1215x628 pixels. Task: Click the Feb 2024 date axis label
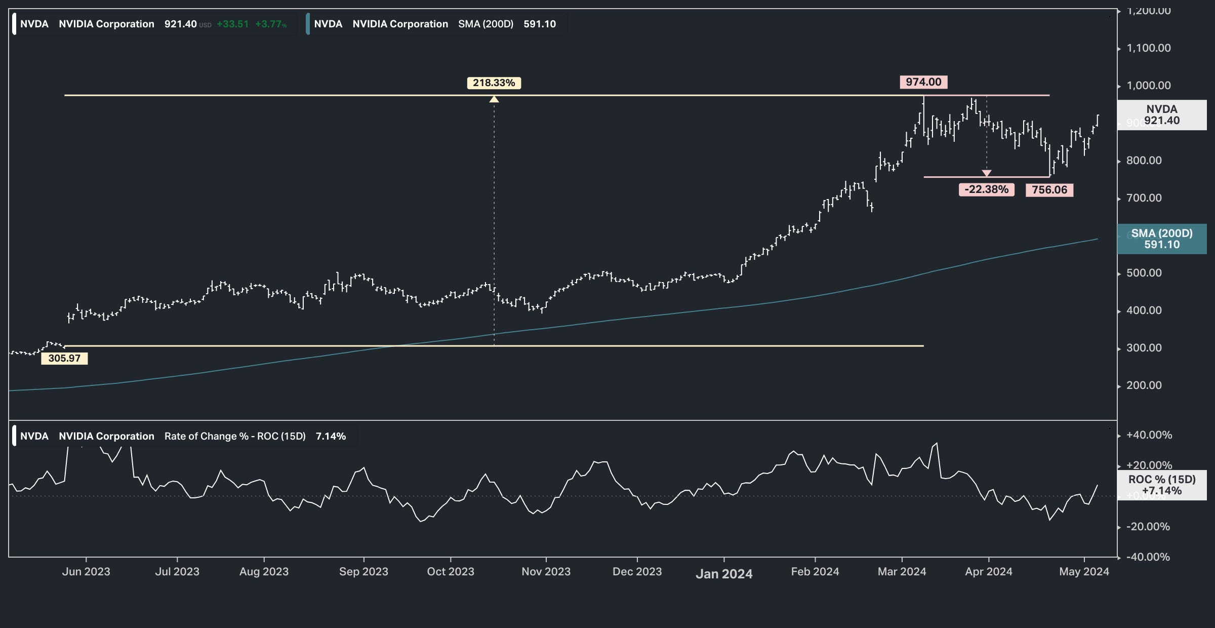(x=815, y=571)
